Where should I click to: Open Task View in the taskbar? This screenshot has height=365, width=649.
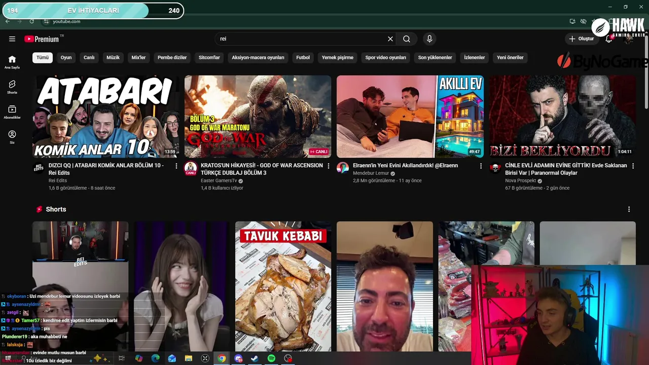122,358
